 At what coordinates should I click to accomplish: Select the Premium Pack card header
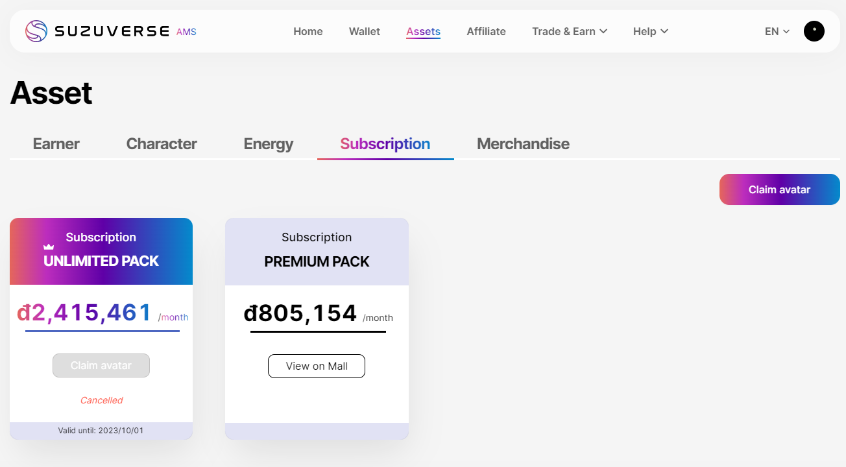pyautogui.click(x=317, y=251)
